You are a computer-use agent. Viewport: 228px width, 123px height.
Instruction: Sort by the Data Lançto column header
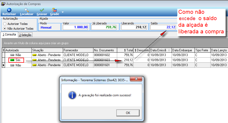pos(219,50)
